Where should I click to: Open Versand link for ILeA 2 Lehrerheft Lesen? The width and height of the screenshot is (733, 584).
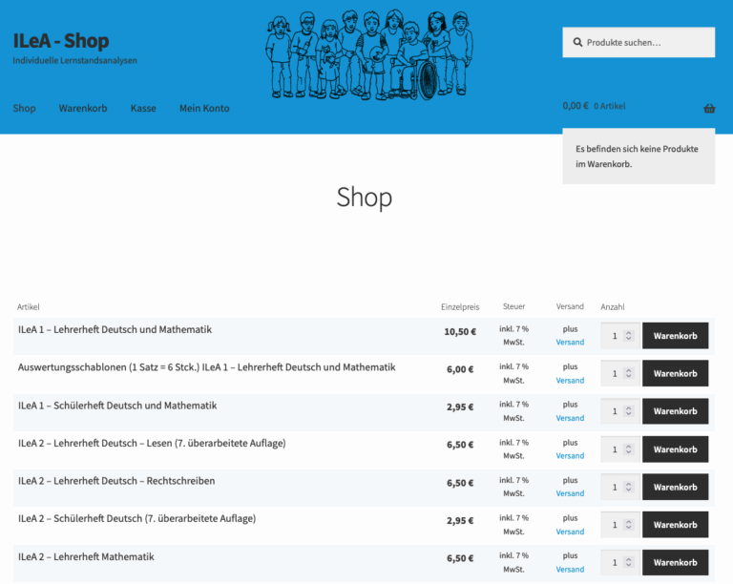point(570,456)
